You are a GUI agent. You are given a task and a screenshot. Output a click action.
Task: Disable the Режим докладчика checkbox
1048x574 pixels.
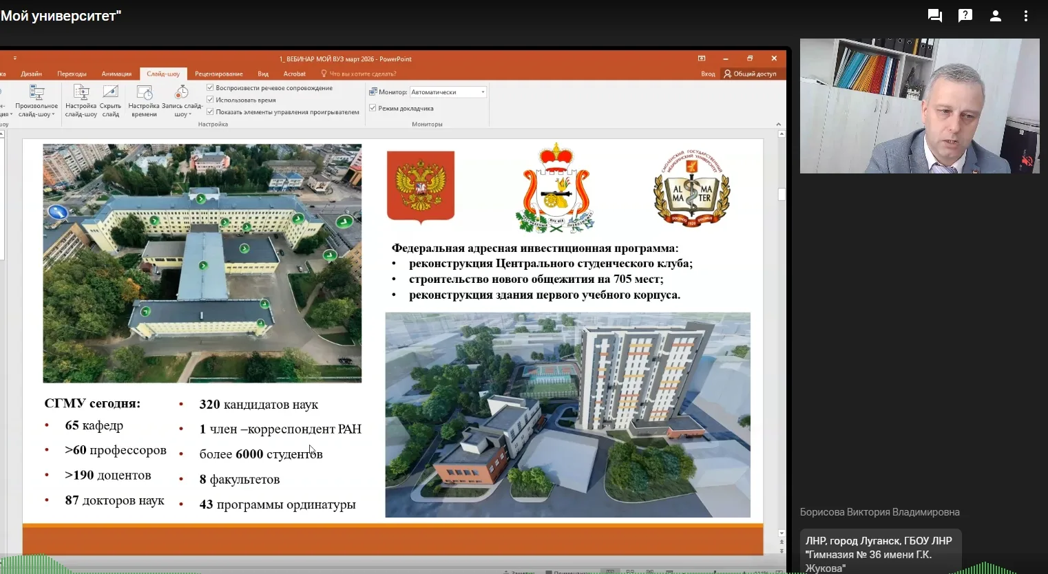(373, 108)
